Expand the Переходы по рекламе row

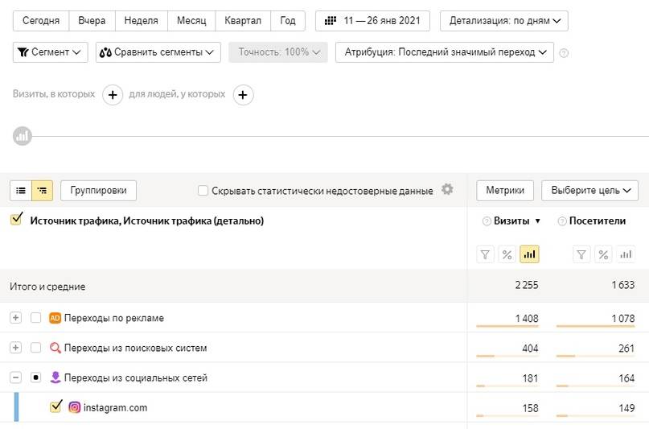[x=15, y=318]
